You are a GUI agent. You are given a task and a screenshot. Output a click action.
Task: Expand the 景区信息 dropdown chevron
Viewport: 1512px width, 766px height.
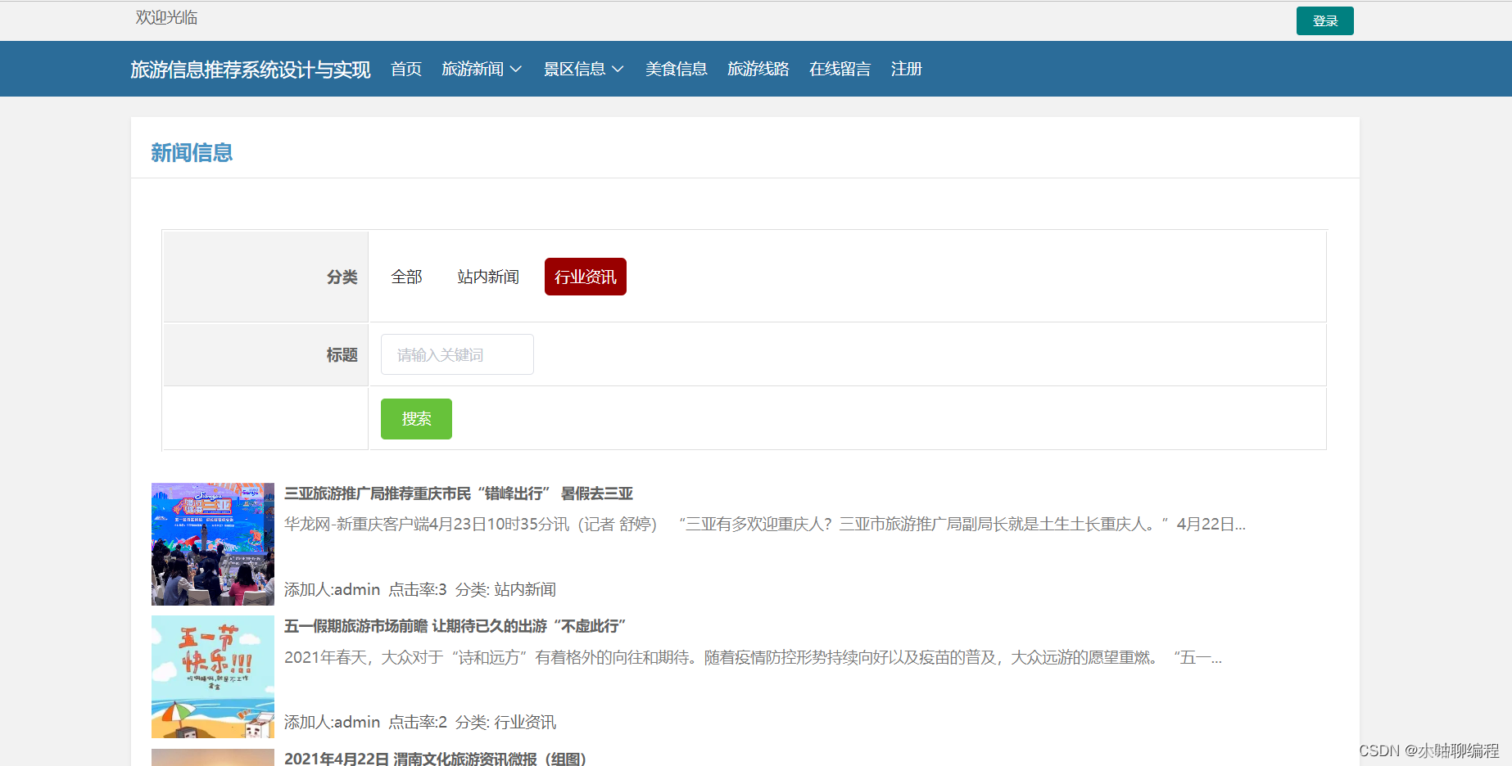(x=618, y=70)
